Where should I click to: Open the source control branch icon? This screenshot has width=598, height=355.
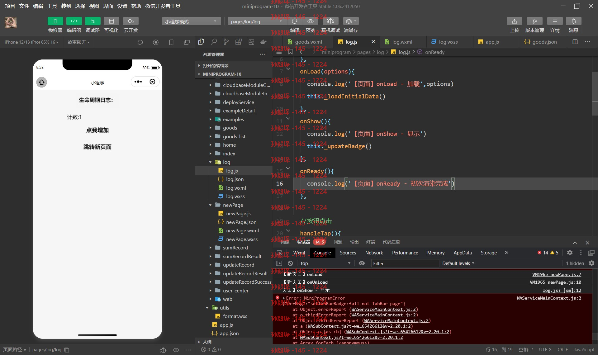(226, 42)
